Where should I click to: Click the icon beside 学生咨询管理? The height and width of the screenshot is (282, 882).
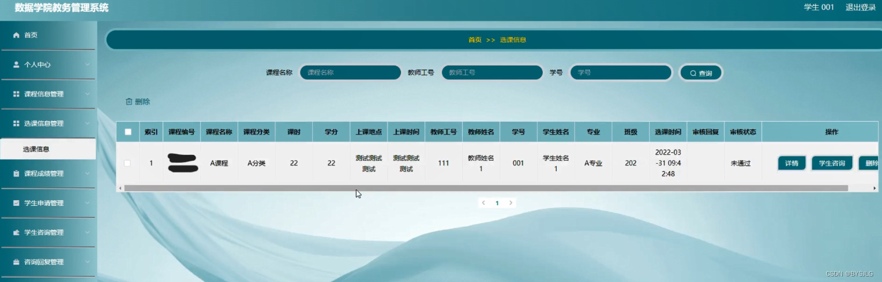16,232
